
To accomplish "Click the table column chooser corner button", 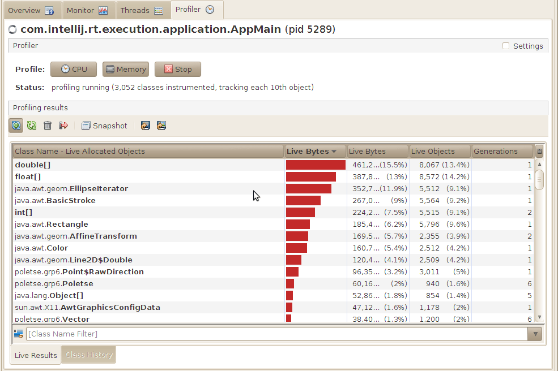I will (539, 151).
